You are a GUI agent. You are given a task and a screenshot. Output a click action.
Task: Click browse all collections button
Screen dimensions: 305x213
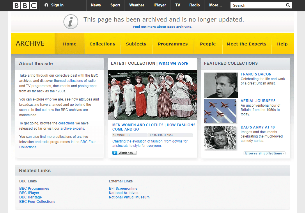click(x=265, y=154)
